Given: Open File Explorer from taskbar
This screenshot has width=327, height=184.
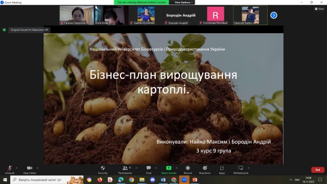Looking at the screenshot, I should 142,179.
